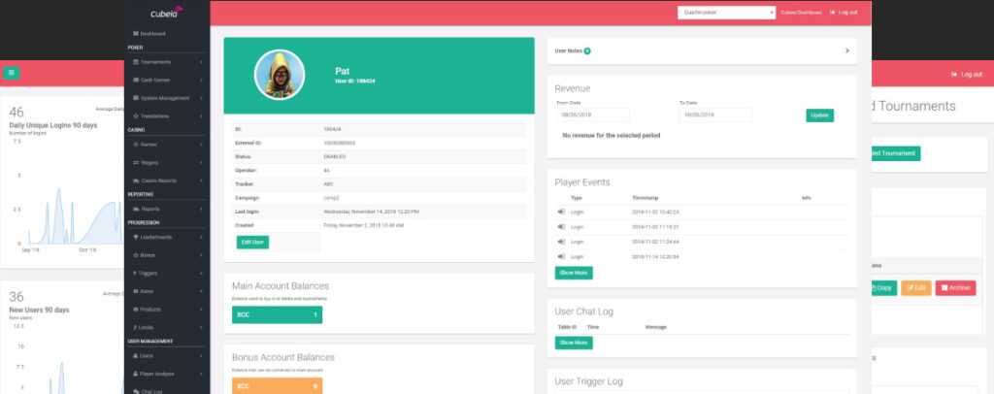994x394 pixels.
Task: Click Pat's avatar picture
Action: (280, 75)
